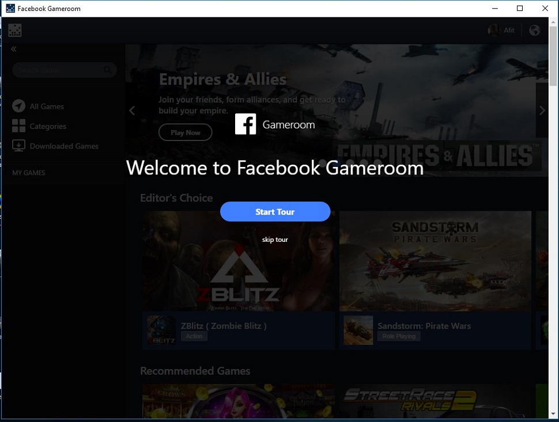Click the Facebook Gameroom logo icon
The image size is (559, 422).
(x=14, y=29)
